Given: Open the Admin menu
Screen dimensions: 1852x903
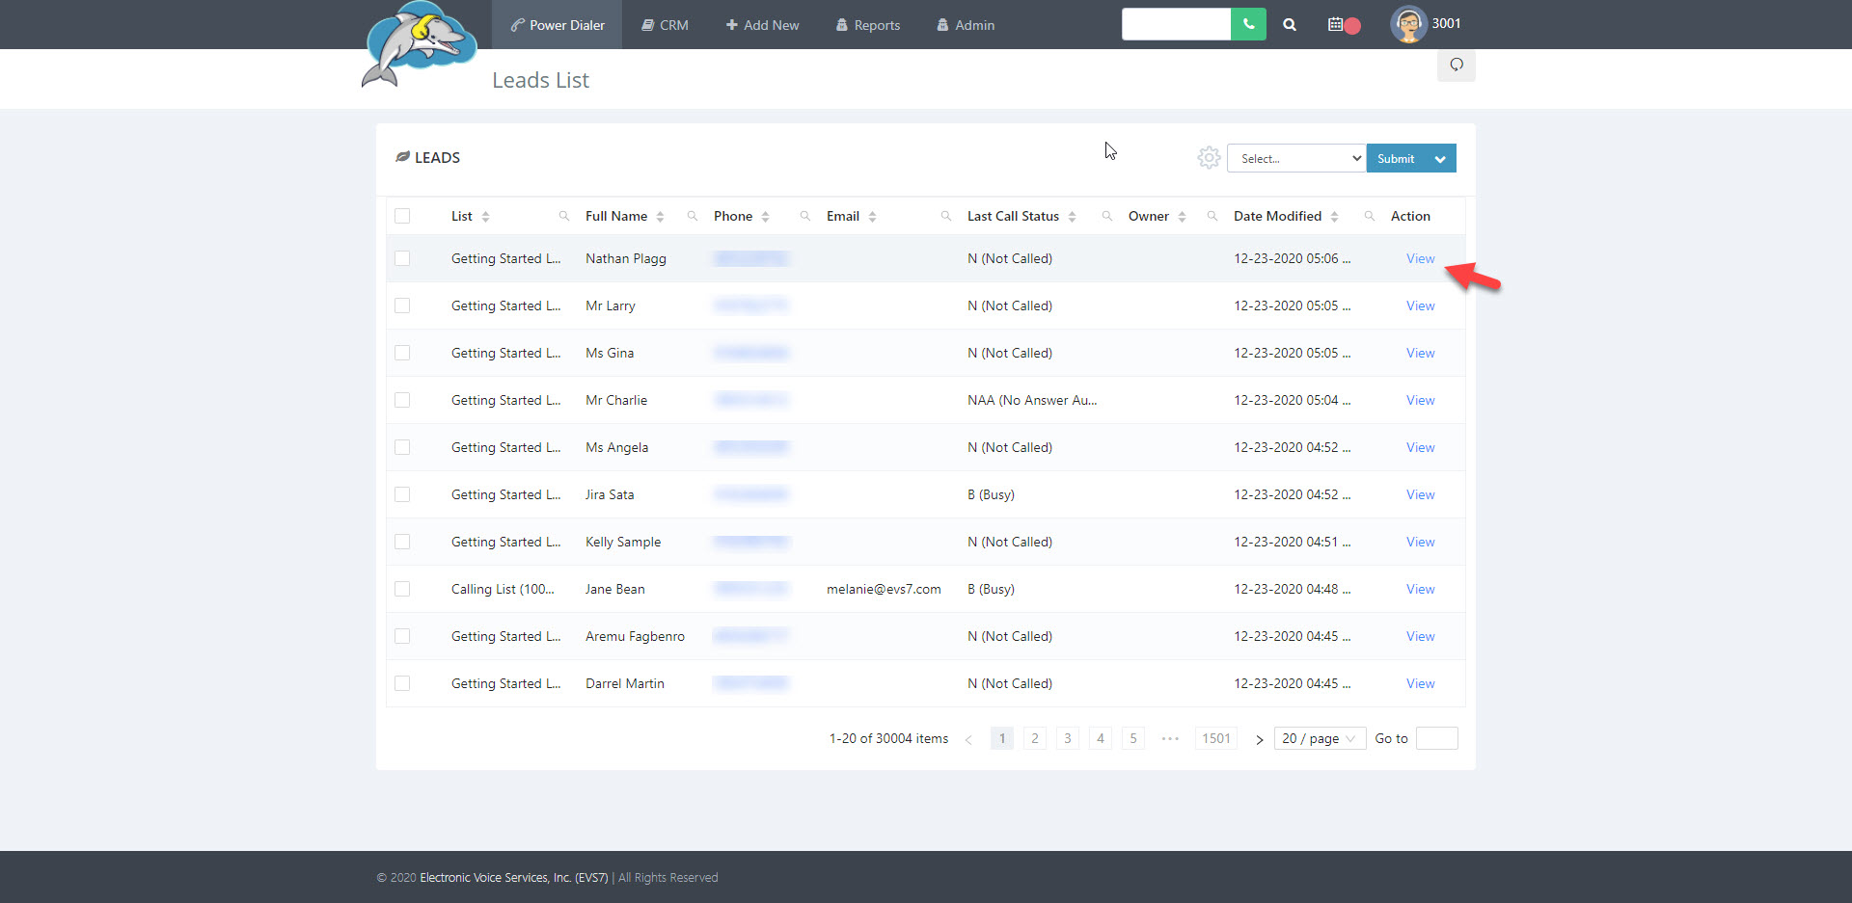Looking at the screenshot, I should click(966, 25).
